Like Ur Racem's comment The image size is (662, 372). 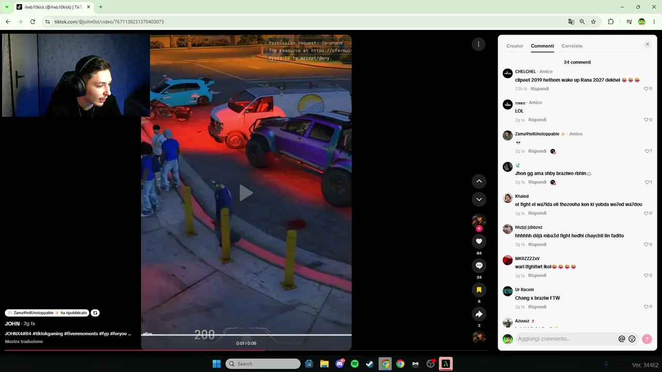pyautogui.click(x=646, y=307)
